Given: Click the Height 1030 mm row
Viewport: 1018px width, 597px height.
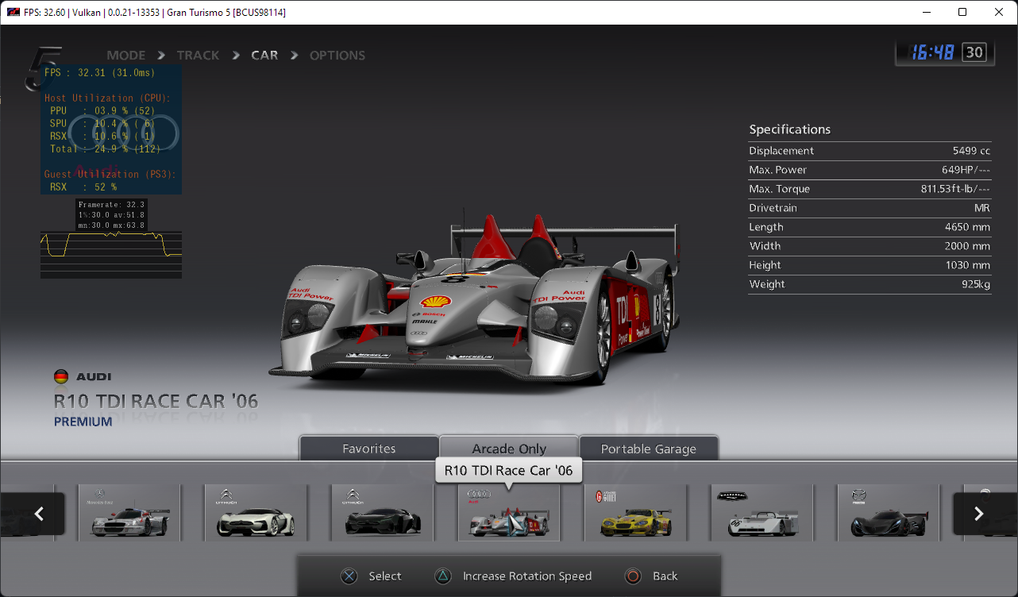Looking at the screenshot, I should tap(870, 265).
